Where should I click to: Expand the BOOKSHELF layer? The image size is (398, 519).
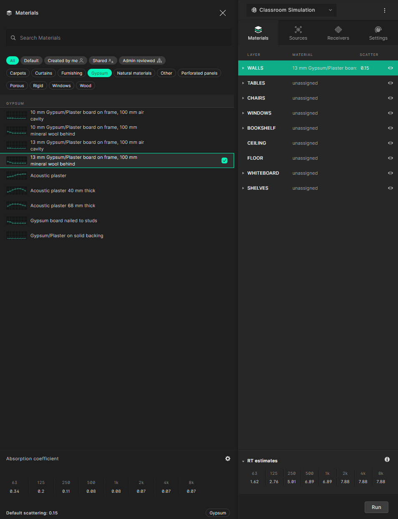coord(243,128)
